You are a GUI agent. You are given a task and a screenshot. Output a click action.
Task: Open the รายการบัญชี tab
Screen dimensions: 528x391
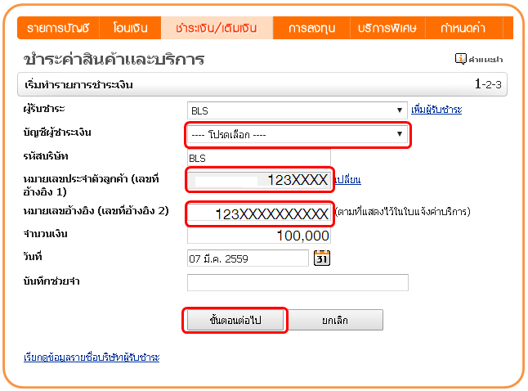click(58, 28)
